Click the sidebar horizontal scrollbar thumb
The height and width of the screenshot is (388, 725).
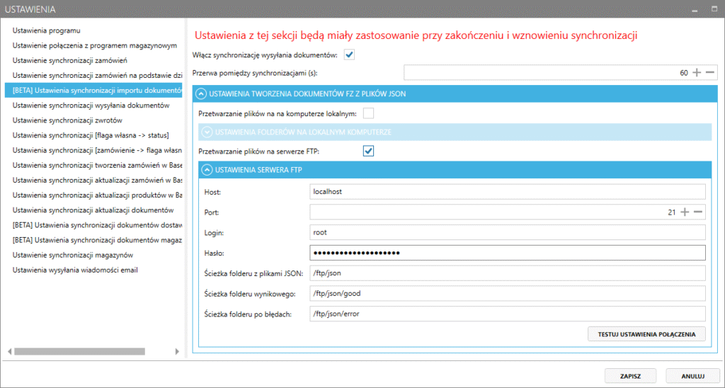[x=79, y=351]
